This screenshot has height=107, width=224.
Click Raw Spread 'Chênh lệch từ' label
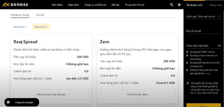[x=22, y=71]
